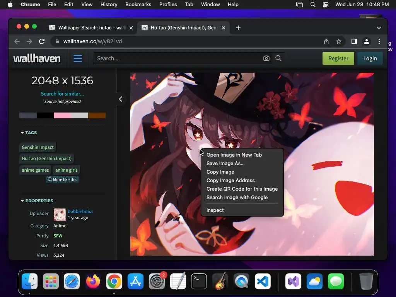Open Control Center in menu bar

[326, 5]
